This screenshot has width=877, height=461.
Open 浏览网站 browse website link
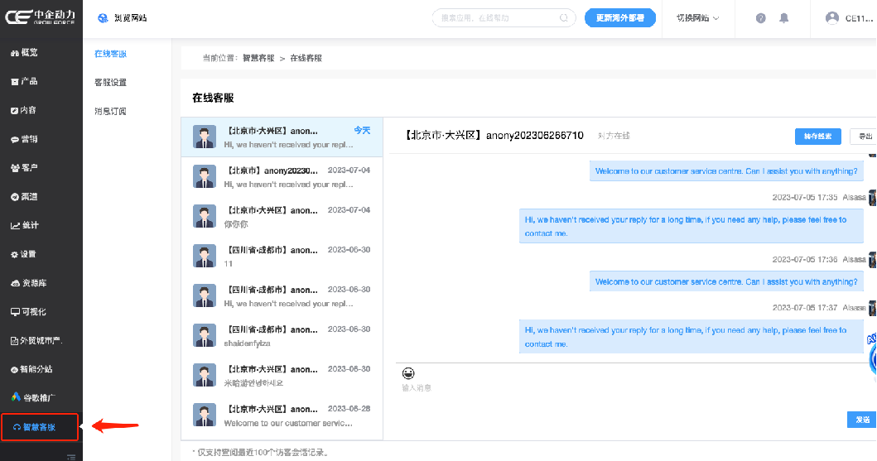130,18
